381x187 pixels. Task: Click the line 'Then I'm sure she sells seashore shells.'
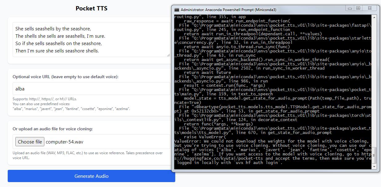[x=57, y=51]
